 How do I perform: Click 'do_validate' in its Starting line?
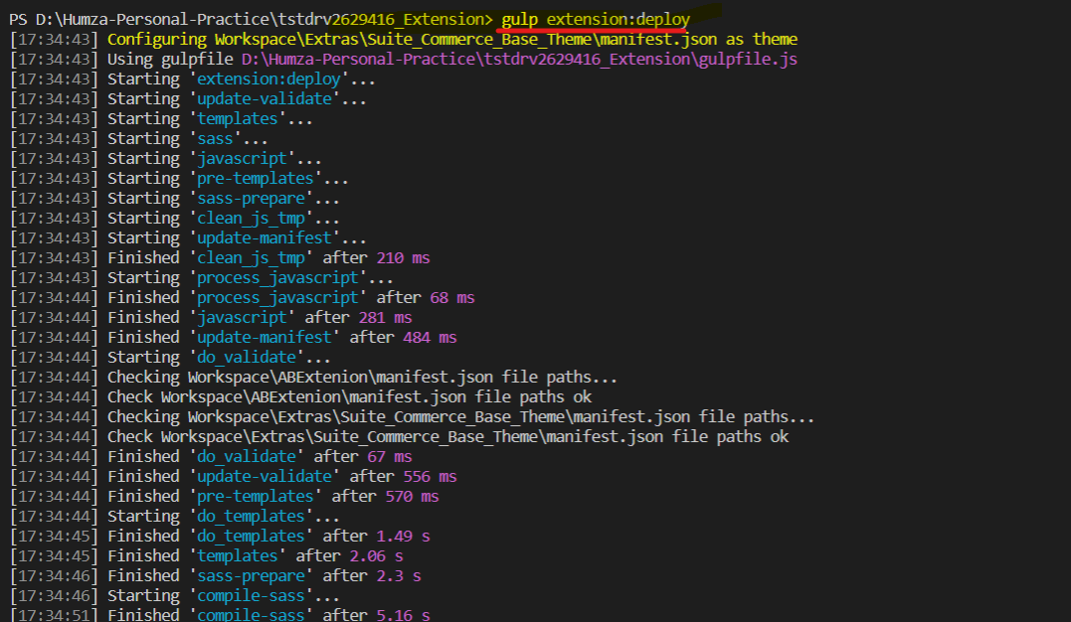coord(246,357)
